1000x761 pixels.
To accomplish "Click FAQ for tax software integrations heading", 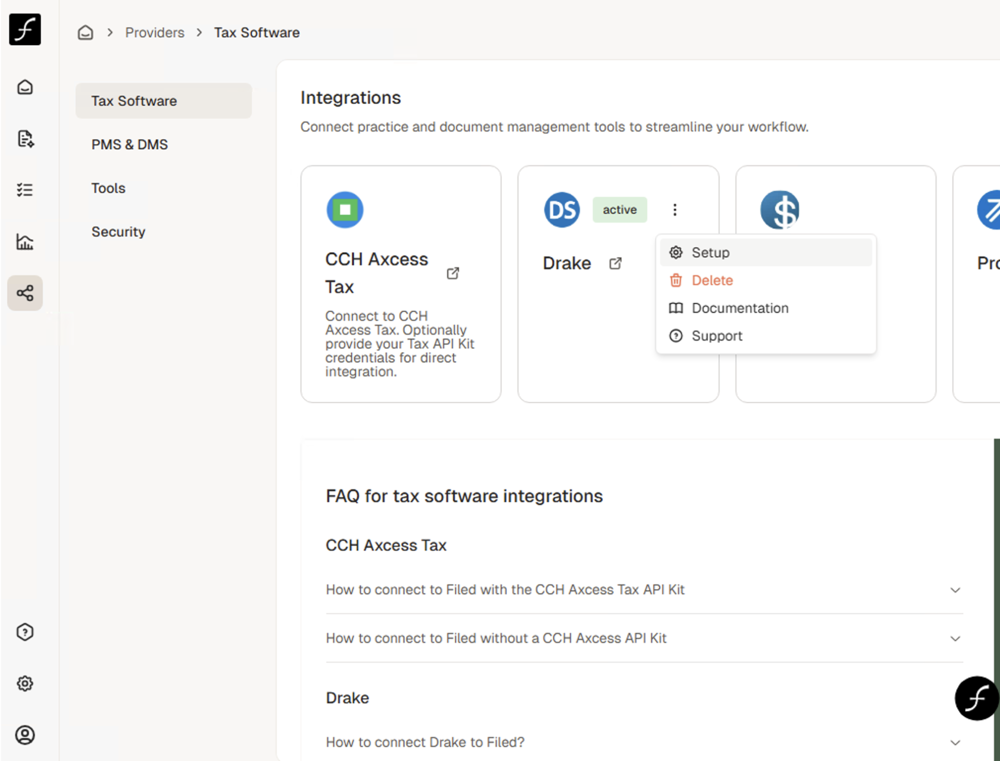I will (x=464, y=496).
